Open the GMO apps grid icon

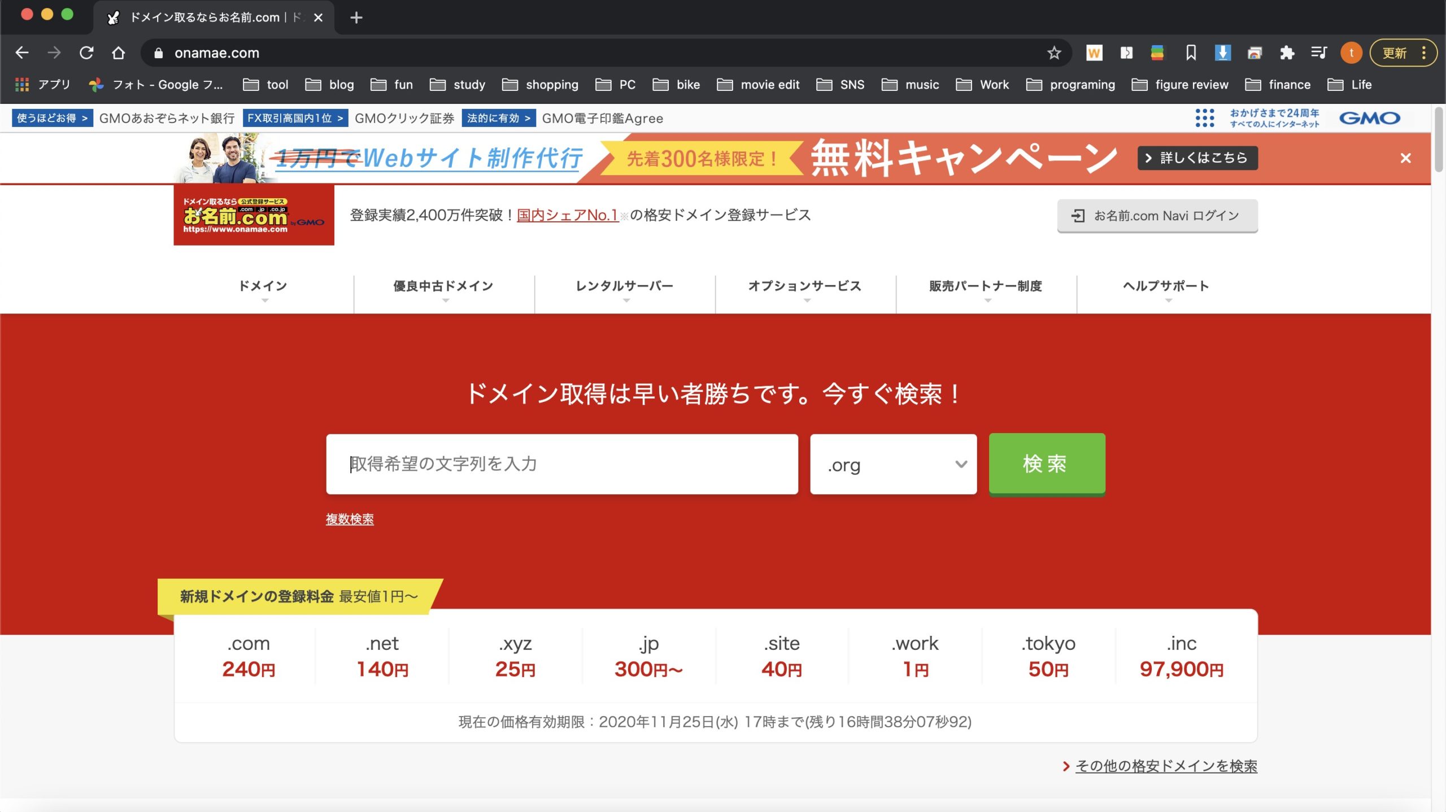click(x=1205, y=118)
